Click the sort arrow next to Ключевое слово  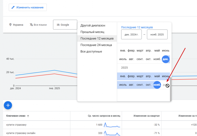tap(28, 116)
